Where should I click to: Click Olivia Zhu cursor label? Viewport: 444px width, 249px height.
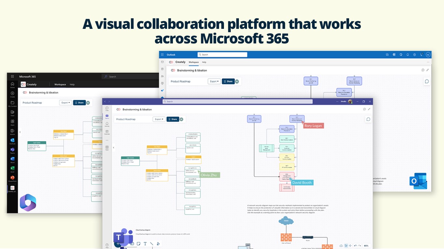[210, 175]
